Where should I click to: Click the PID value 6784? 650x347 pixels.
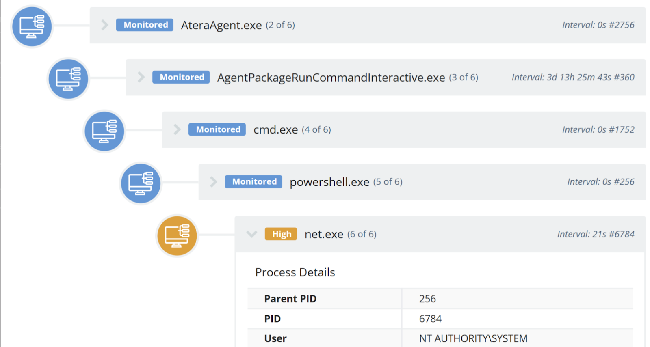[x=430, y=319]
